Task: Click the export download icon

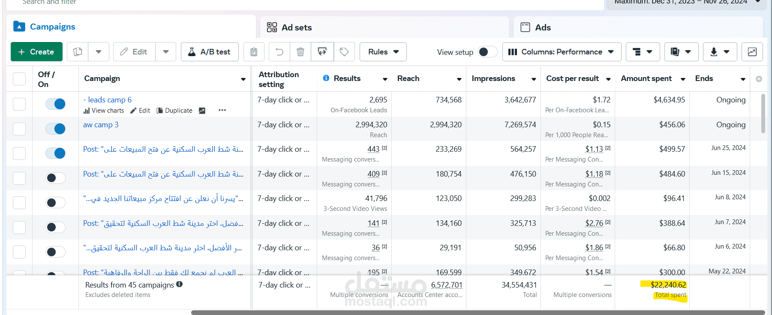Action: (x=720, y=52)
